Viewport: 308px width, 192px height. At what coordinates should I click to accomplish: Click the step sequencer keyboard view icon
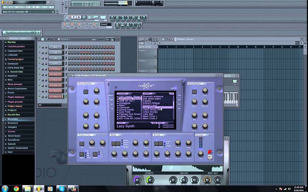click(x=112, y=39)
